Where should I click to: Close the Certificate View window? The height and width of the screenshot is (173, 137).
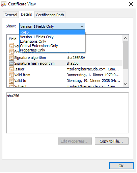click(x=131, y=4)
